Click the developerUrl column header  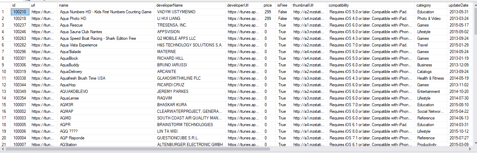point(244,5)
